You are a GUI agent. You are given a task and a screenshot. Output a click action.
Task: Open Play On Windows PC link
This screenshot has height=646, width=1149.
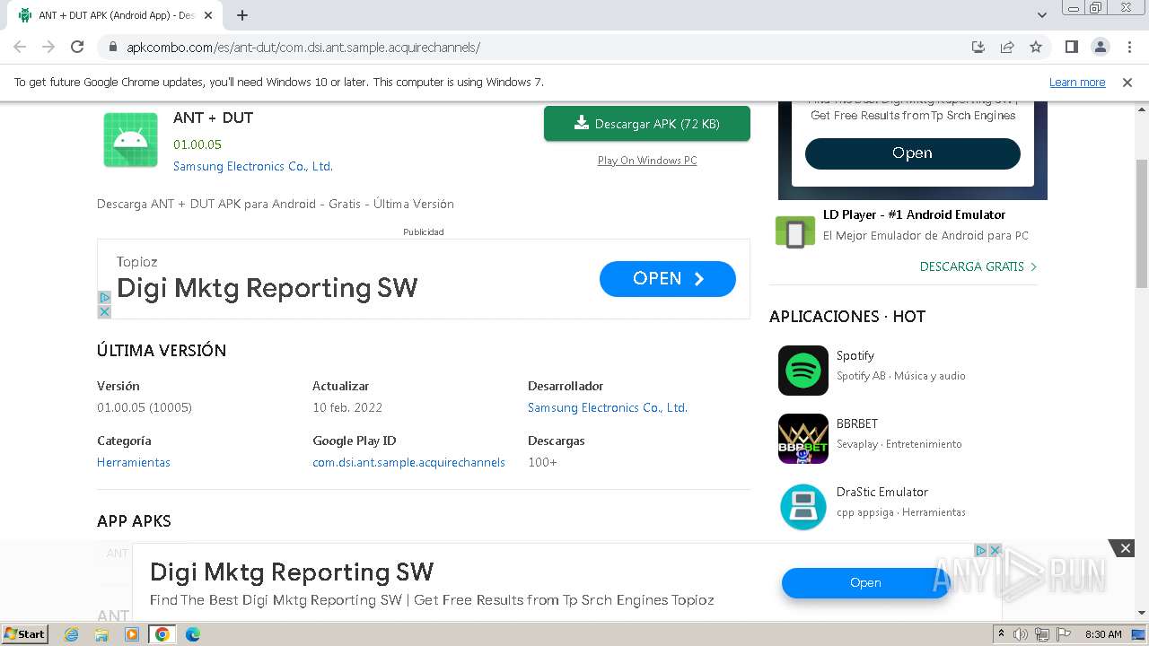click(x=647, y=161)
